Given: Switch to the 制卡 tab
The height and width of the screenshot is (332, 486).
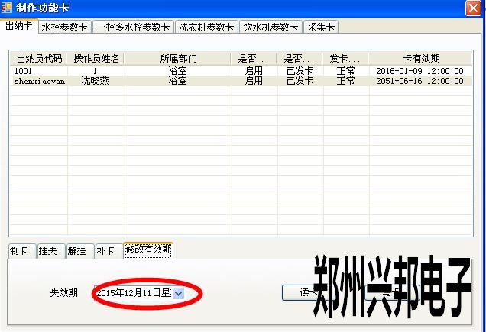Looking at the screenshot, I should pos(21,251).
